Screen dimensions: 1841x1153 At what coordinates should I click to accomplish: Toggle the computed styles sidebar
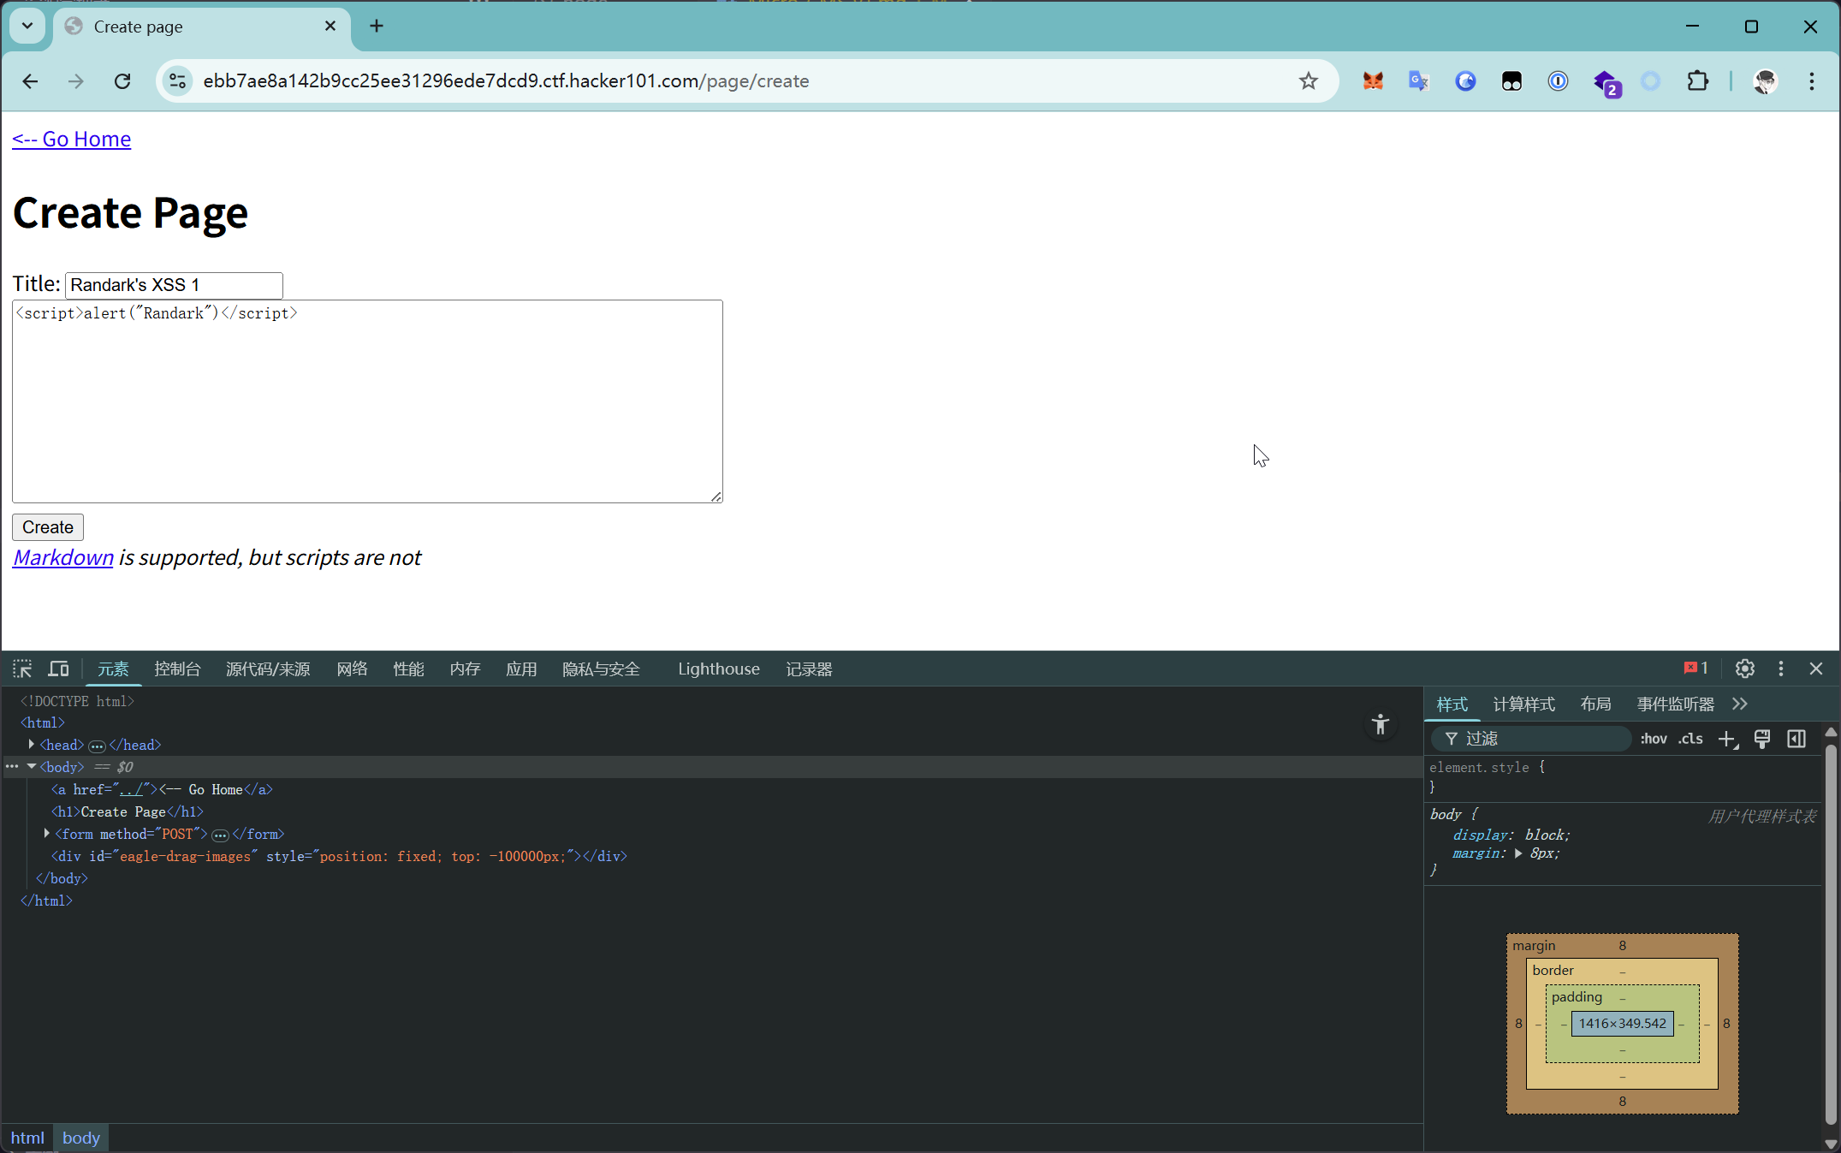pos(1796,740)
